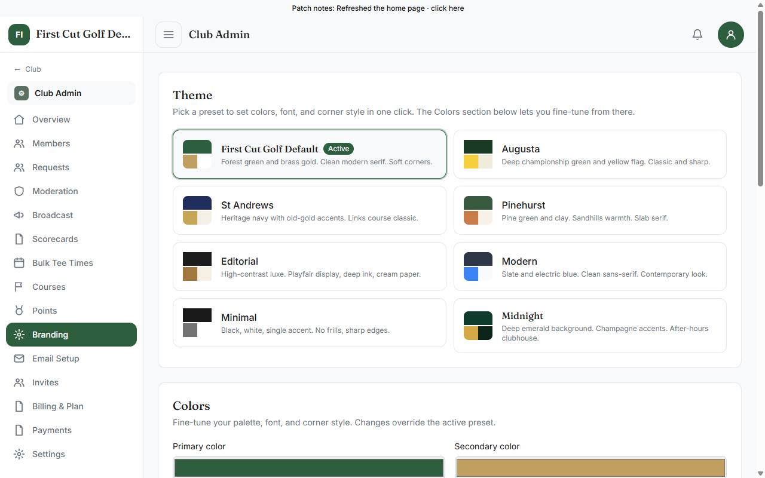Click the Augusta color swatch thumbnail
Viewport: 765px width, 478px height.
[478, 154]
